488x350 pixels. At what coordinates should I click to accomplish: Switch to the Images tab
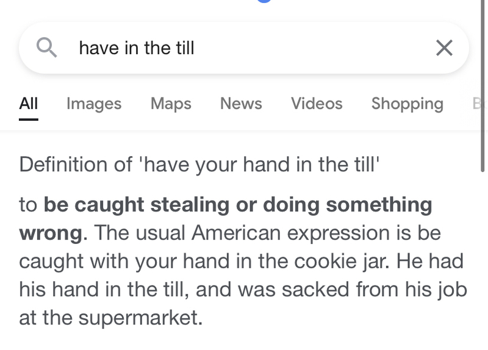pos(94,104)
